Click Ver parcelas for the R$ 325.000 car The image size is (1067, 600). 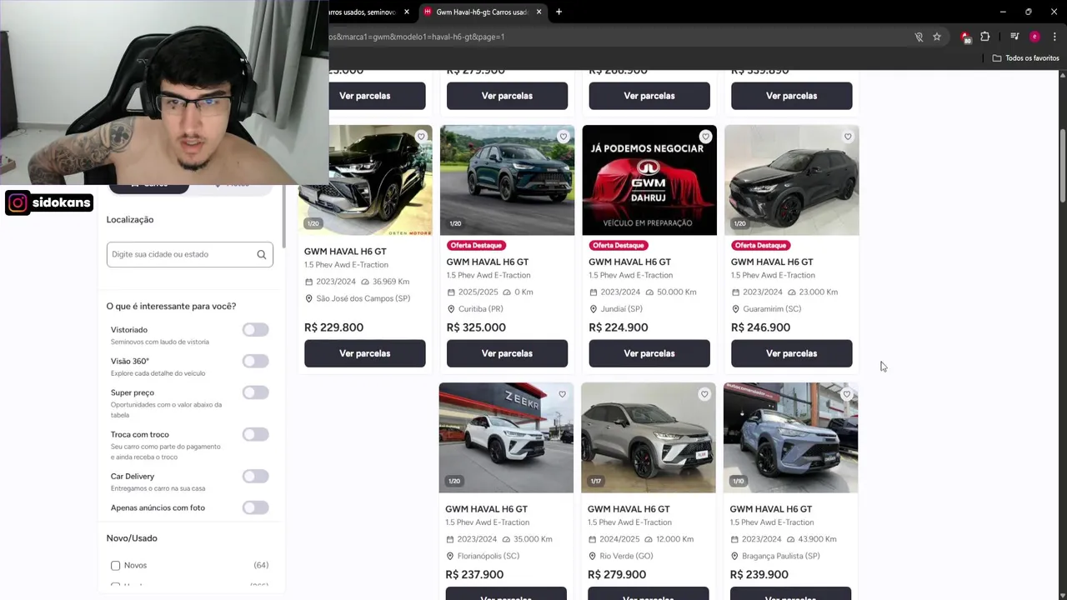pyautogui.click(x=507, y=353)
